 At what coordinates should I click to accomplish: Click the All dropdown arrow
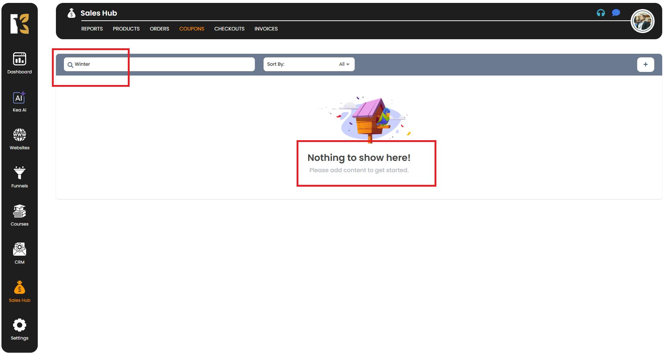[x=347, y=64]
